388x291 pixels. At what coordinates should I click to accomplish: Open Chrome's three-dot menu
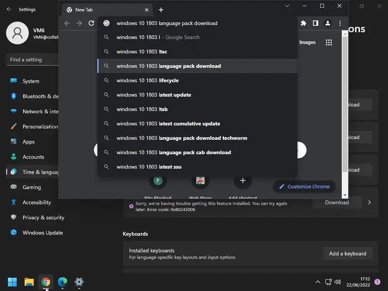[340, 23]
